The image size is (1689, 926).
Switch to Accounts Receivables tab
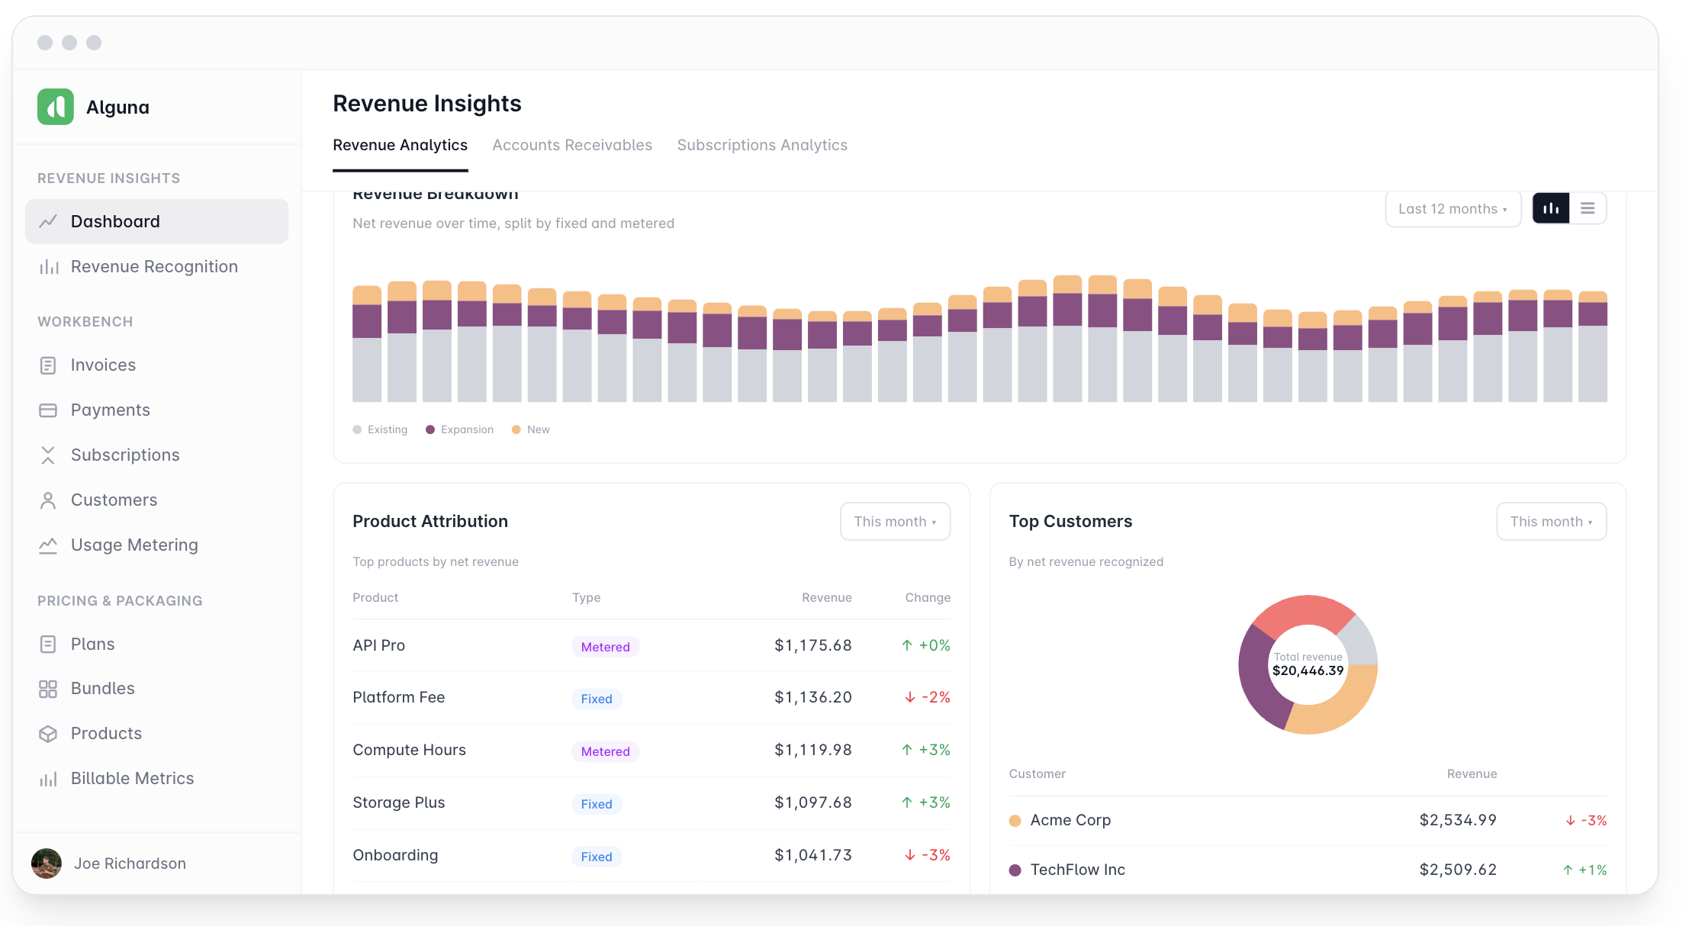[x=572, y=145]
